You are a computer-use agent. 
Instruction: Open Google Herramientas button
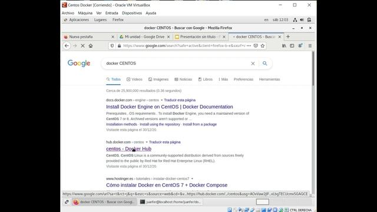tap(270, 79)
